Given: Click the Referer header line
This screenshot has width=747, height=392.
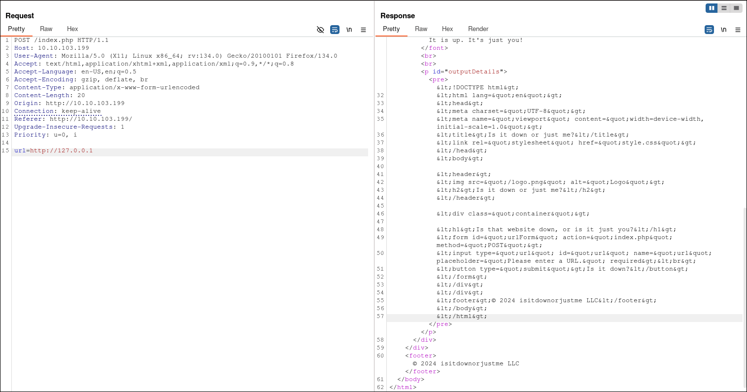Looking at the screenshot, I should pyautogui.click(x=73, y=119).
